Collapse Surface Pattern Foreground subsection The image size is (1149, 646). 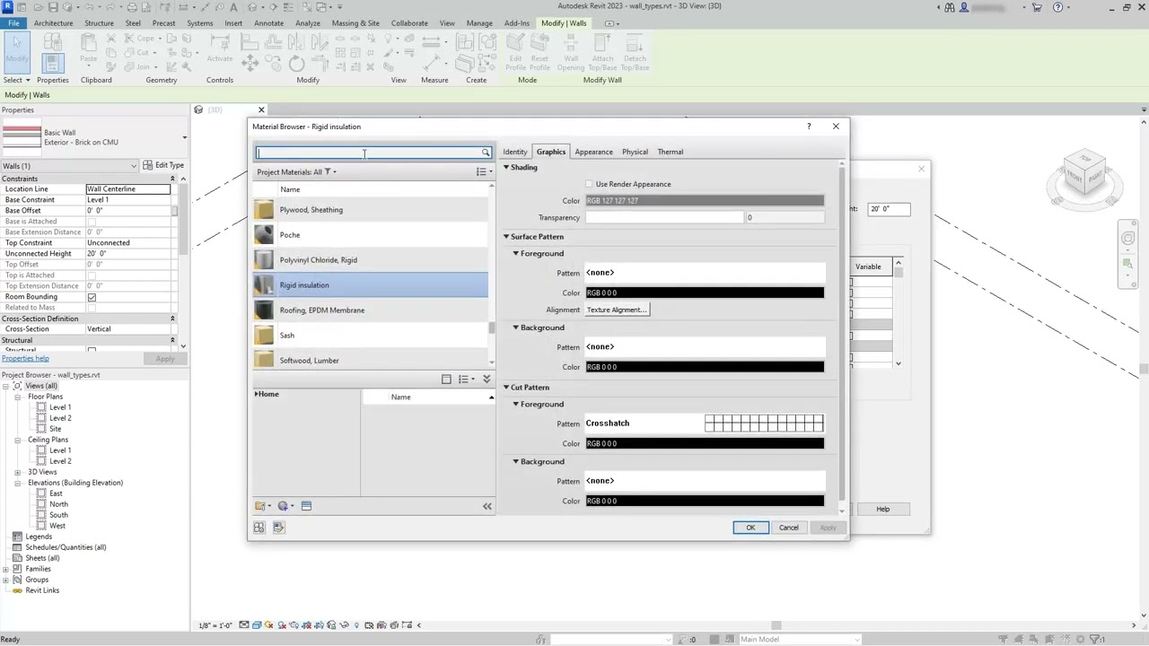click(x=516, y=254)
